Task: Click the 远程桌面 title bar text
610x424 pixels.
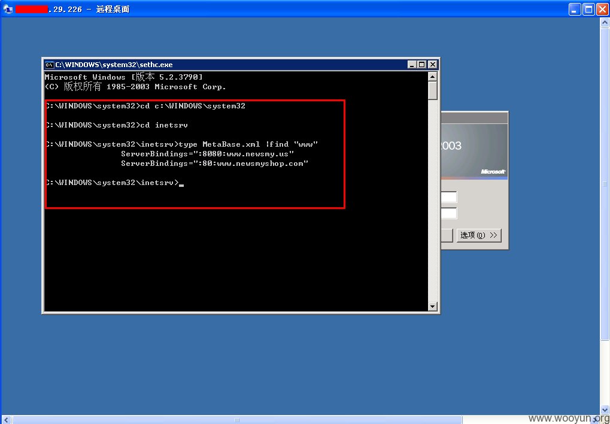Action: tap(113, 10)
